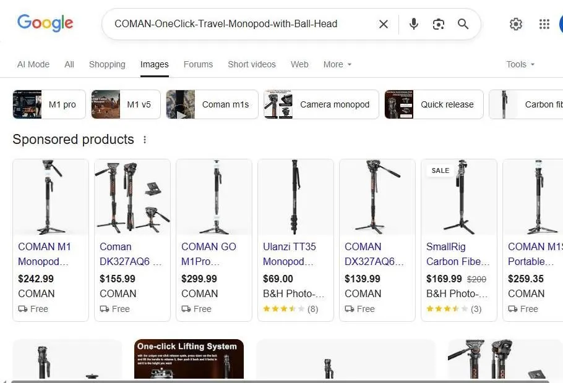Switch to the Short videos tab
The height and width of the screenshot is (383, 563).
click(251, 64)
